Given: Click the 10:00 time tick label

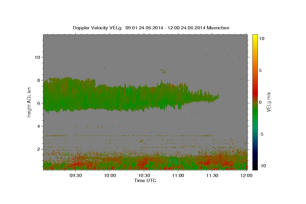Looking at the screenshot, I should pyautogui.click(x=110, y=176).
